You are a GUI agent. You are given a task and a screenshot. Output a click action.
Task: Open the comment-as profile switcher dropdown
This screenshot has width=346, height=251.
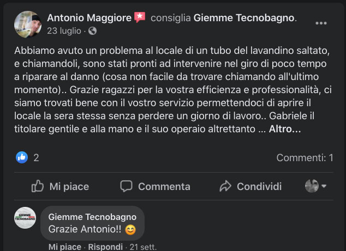point(315,186)
